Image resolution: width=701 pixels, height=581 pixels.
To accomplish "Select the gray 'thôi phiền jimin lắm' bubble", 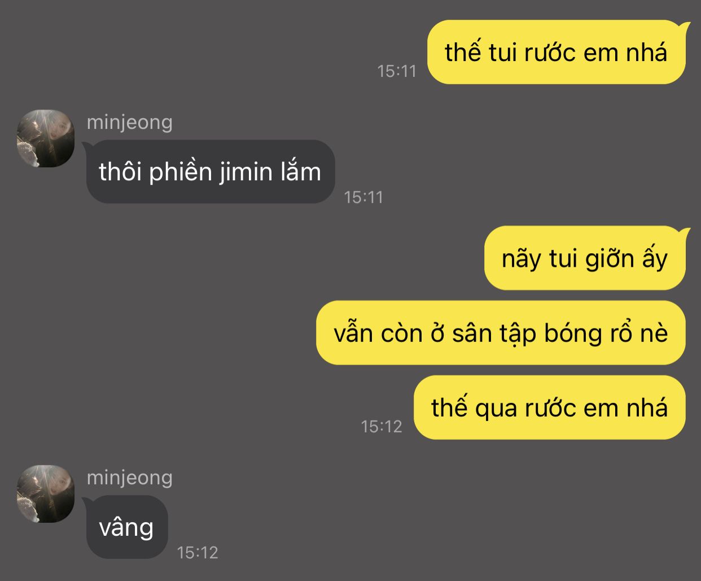I will tap(211, 172).
